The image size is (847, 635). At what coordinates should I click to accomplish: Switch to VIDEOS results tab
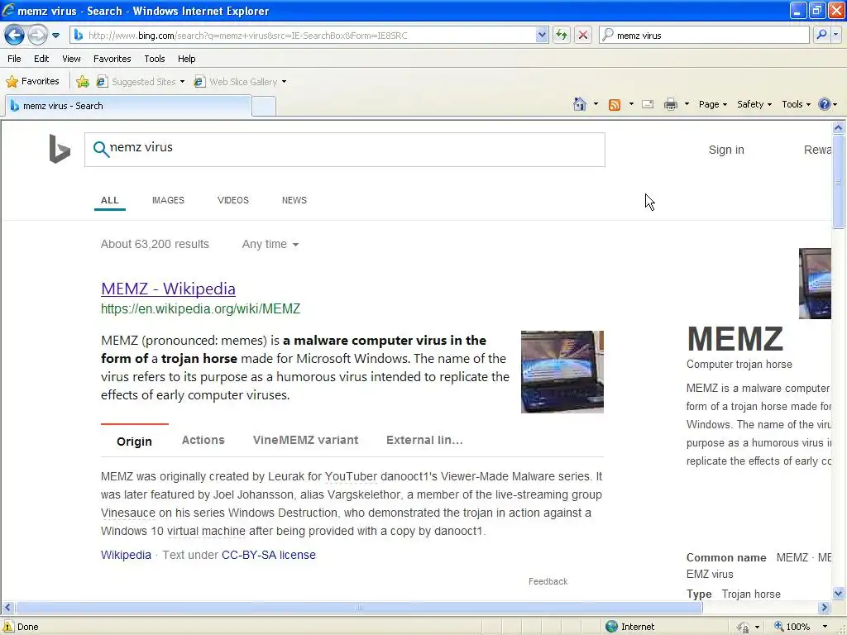click(x=232, y=200)
